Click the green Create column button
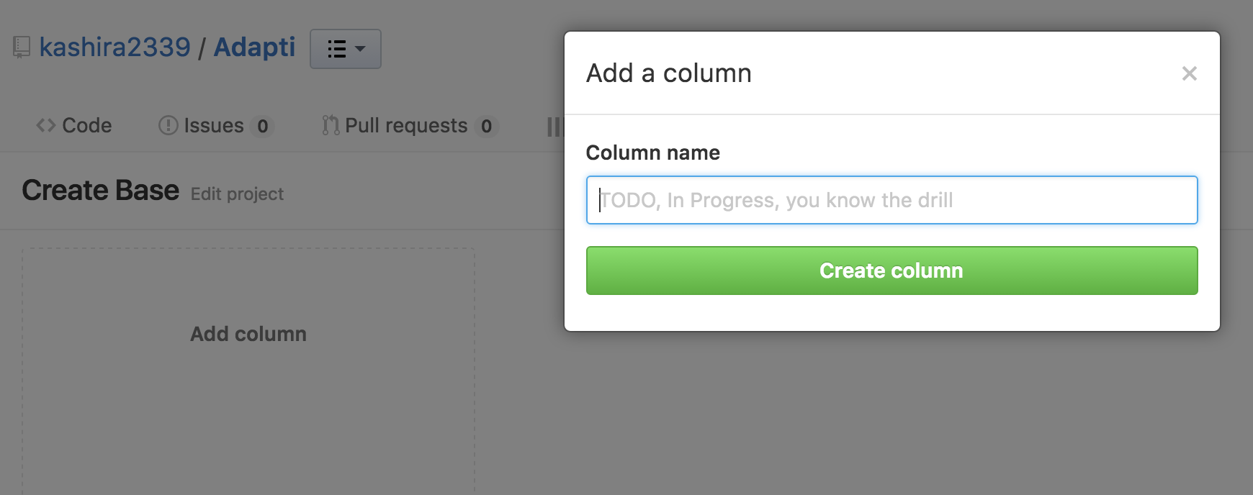 tap(892, 271)
